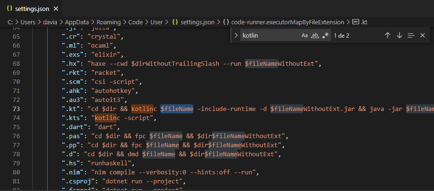Viewport: 434px width, 191px height.
Task: Click the "csi -script" value
Action: [x=115, y=82]
